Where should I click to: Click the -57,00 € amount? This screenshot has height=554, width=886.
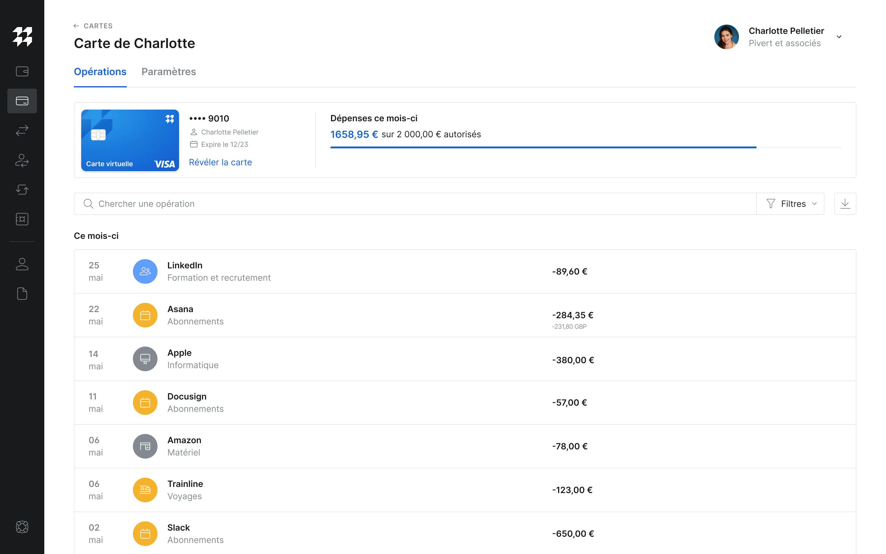pyautogui.click(x=570, y=403)
